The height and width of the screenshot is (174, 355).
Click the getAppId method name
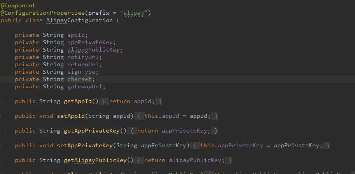click(x=78, y=101)
